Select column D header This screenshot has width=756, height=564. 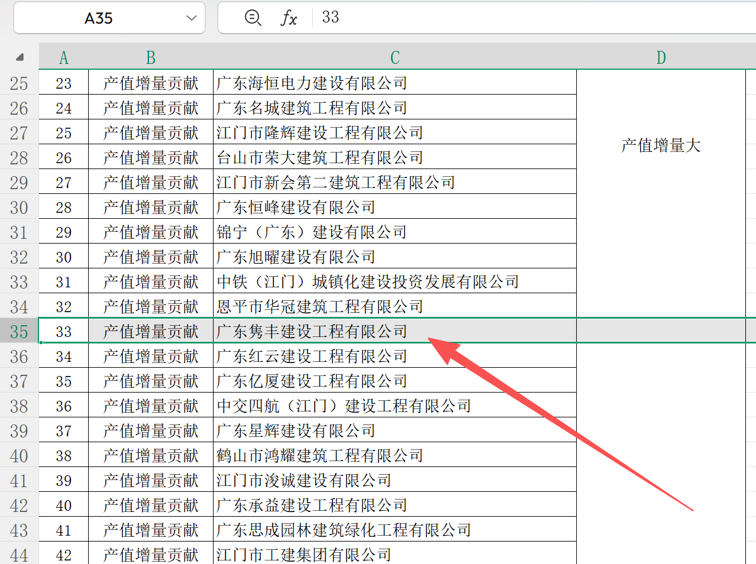point(661,57)
